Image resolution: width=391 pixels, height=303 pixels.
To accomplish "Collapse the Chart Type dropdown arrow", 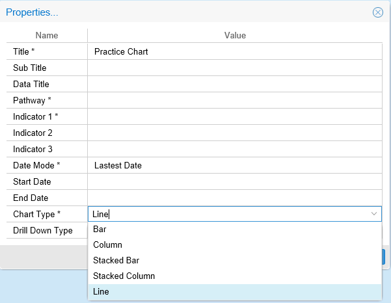I will pos(373,214).
